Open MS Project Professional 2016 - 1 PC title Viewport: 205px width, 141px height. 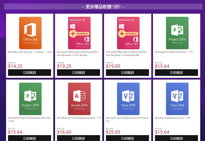pos(174,52)
